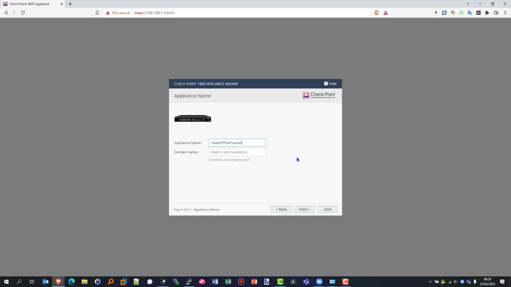This screenshot has width=511, height=287.
Task: Show hidden system tray icons
Action: [430, 282]
